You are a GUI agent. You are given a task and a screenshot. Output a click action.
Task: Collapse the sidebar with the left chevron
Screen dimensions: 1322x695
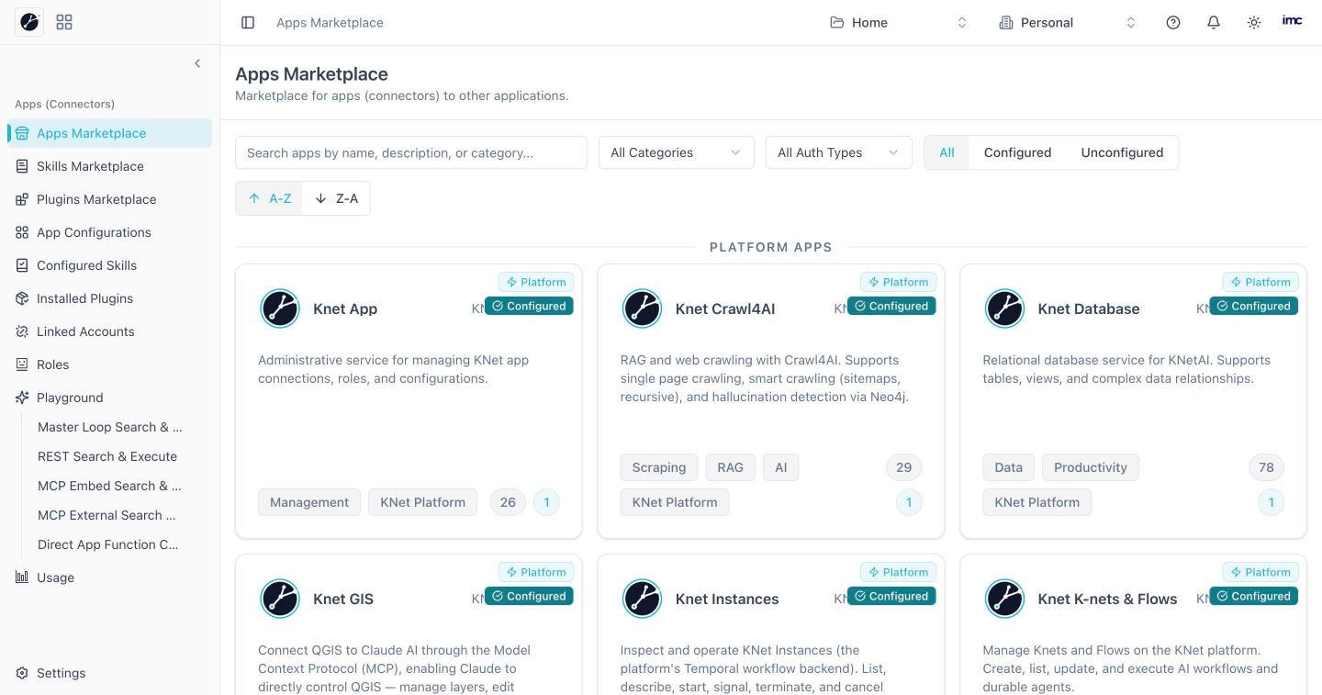tap(197, 63)
